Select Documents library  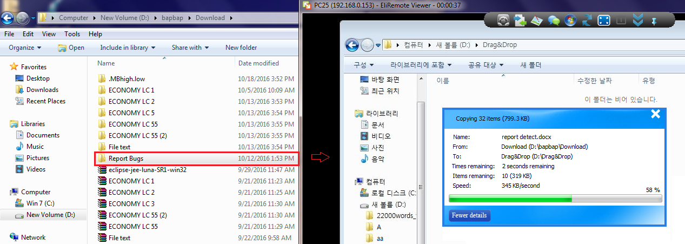pos(37,135)
